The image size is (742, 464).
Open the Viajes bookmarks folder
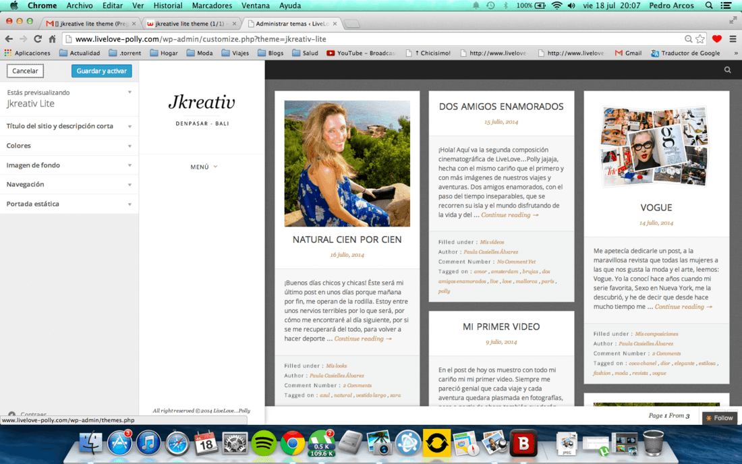tap(235, 53)
